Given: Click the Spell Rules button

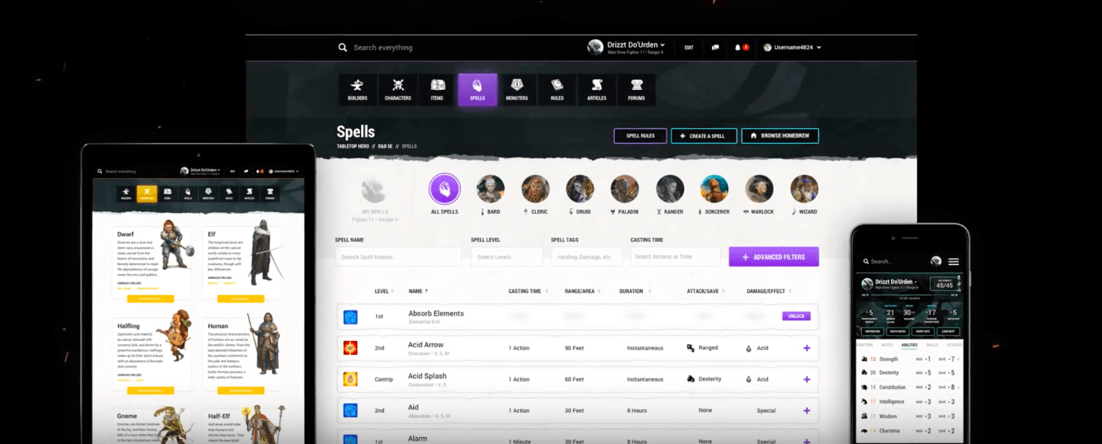Looking at the screenshot, I should pyautogui.click(x=640, y=136).
